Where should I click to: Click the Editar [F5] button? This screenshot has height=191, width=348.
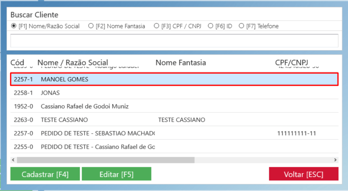(116, 174)
